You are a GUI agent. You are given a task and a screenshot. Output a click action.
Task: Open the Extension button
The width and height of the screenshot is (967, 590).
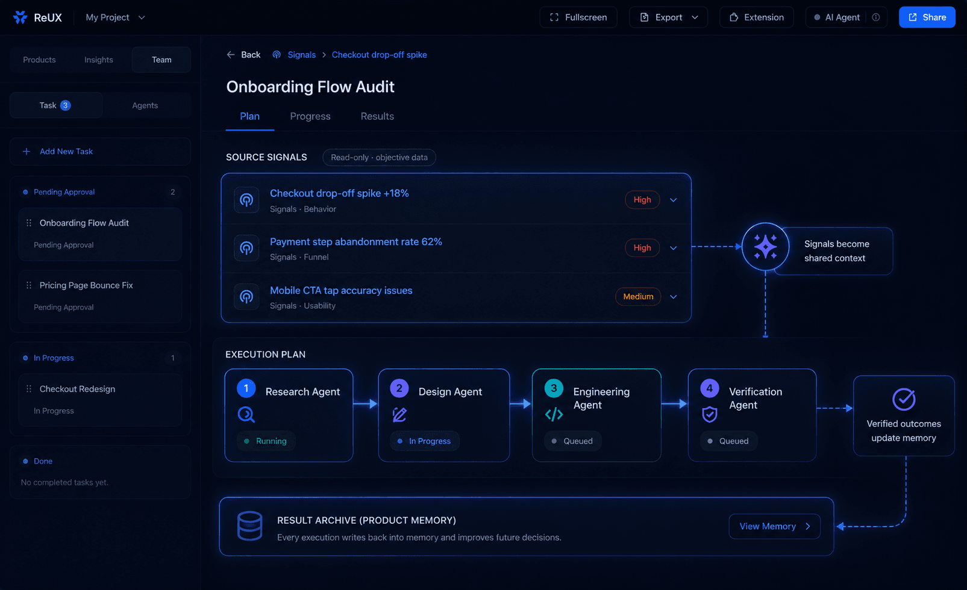point(756,17)
